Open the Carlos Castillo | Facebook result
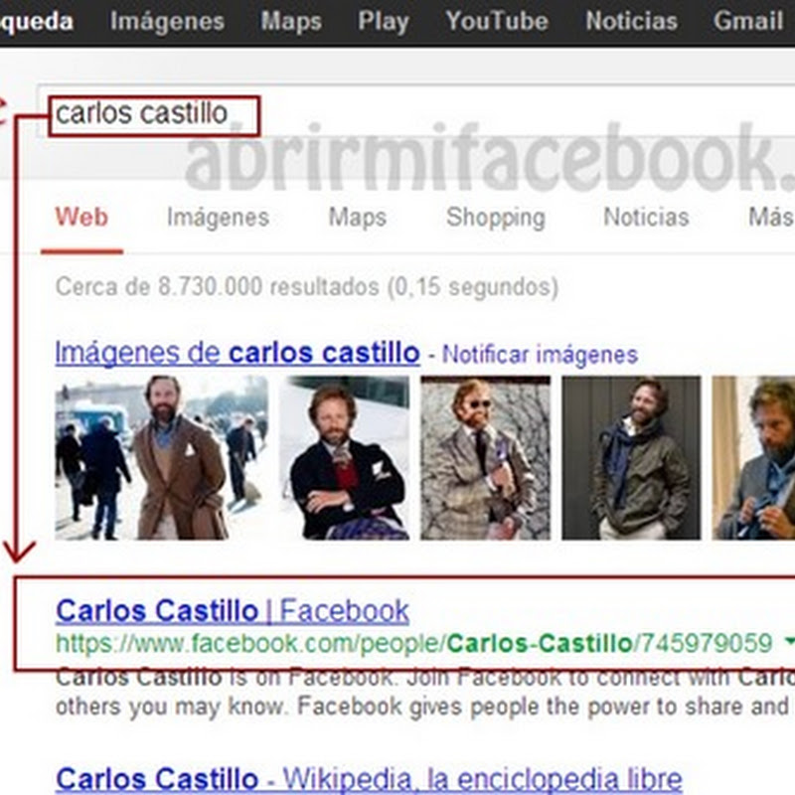 (233, 611)
